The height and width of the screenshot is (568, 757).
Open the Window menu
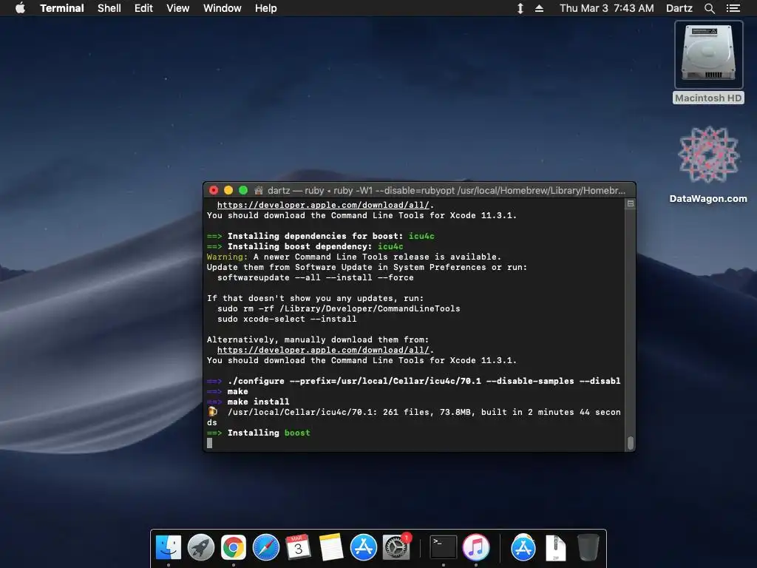click(222, 8)
